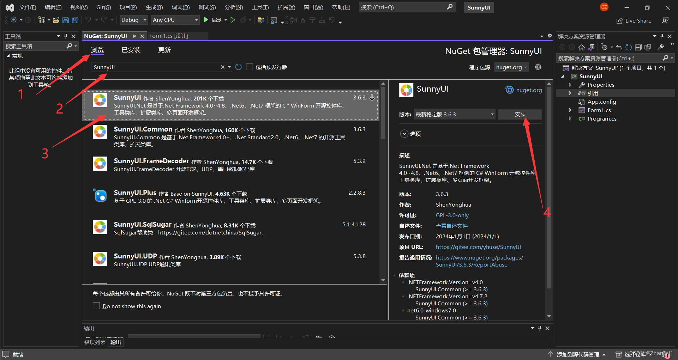678x360 pixels.
Task: Open the GPL-3.0-only license link
Action: coord(452,215)
